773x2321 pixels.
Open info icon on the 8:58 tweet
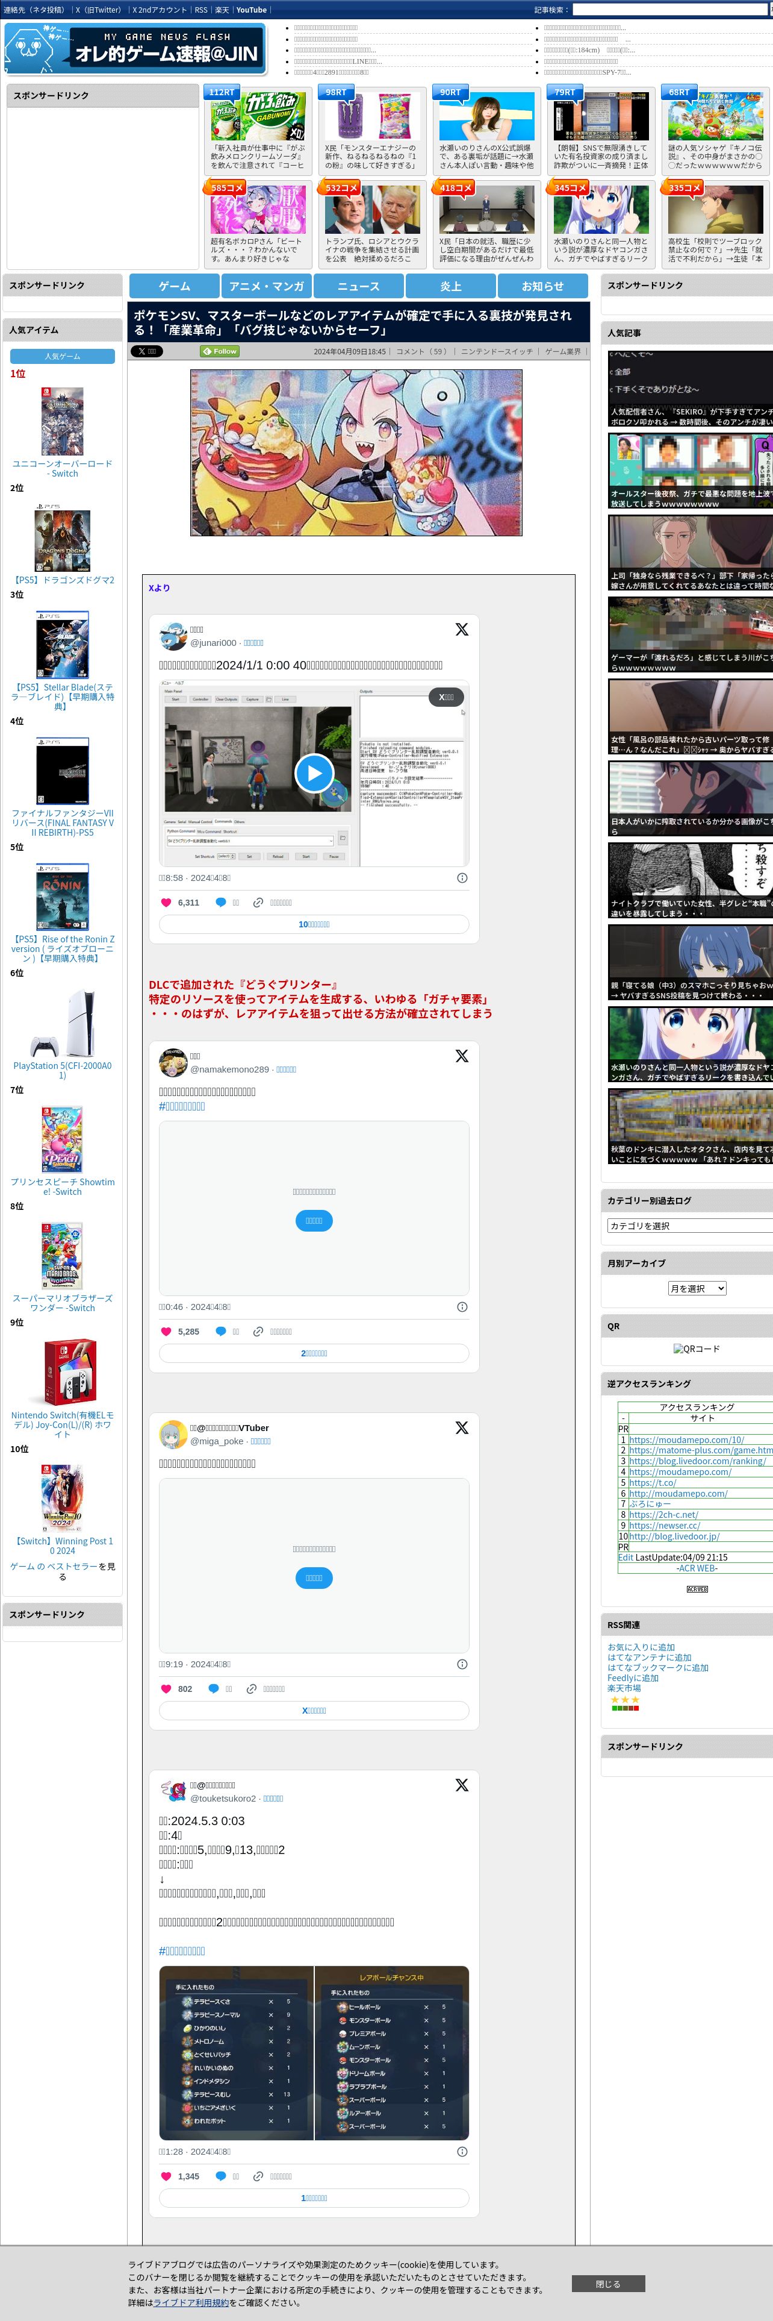tap(462, 877)
